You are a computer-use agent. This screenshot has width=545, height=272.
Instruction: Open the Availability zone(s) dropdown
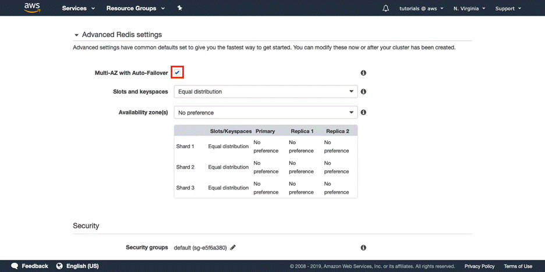pyautogui.click(x=266, y=112)
